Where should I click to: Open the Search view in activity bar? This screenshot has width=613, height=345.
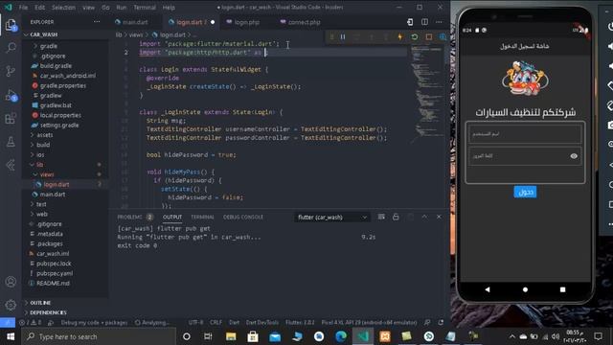pos(11,48)
